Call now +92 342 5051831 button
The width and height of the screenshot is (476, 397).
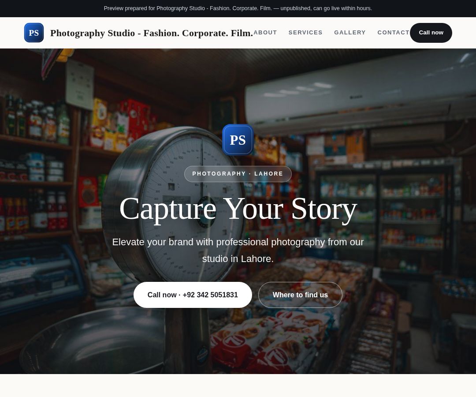pos(193,295)
